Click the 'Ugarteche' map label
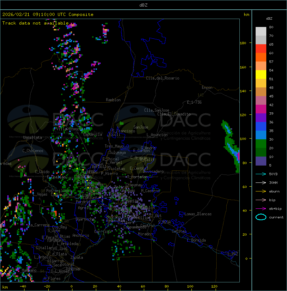 point(85,219)
